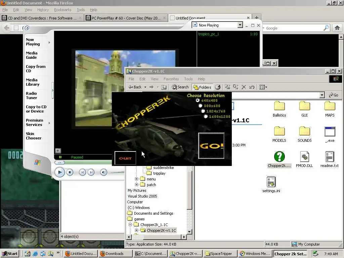The width and height of the screenshot is (344, 258).
Task: Click the Move To icon in Explorer
Action: click(x=228, y=87)
